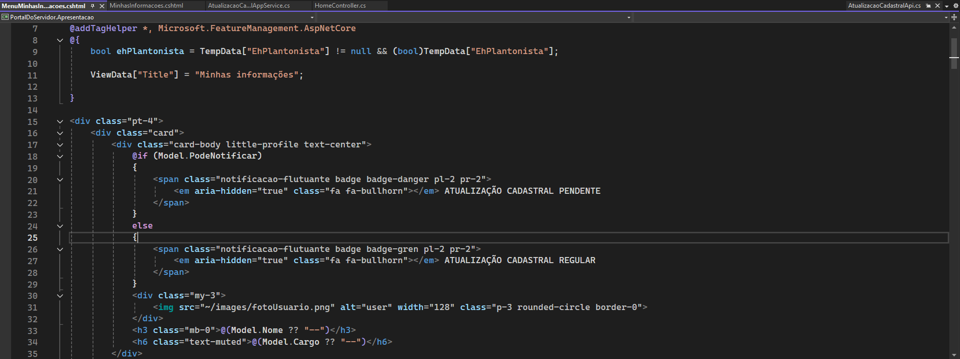The width and height of the screenshot is (960, 359).
Task: Click the split editor window icon
Action: click(954, 17)
